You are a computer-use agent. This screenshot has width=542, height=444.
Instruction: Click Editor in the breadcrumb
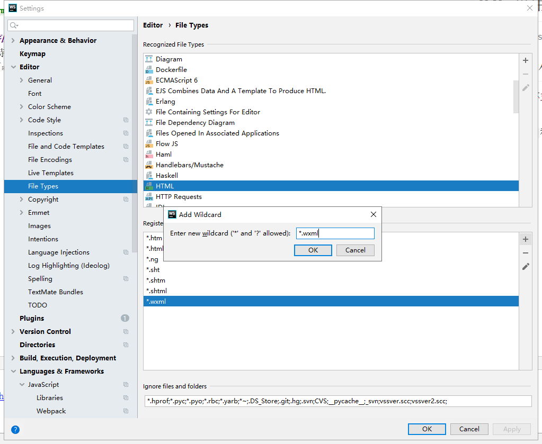pyautogui.click(x=153, y=25)
